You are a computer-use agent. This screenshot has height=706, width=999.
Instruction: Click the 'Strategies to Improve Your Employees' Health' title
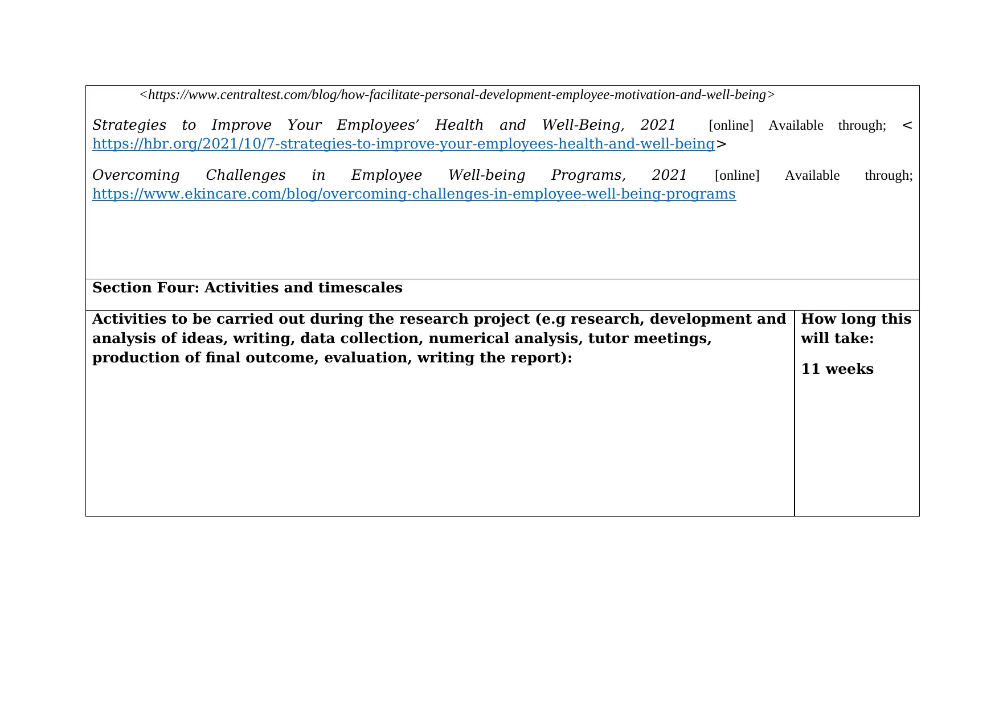(x=384, y=125)
